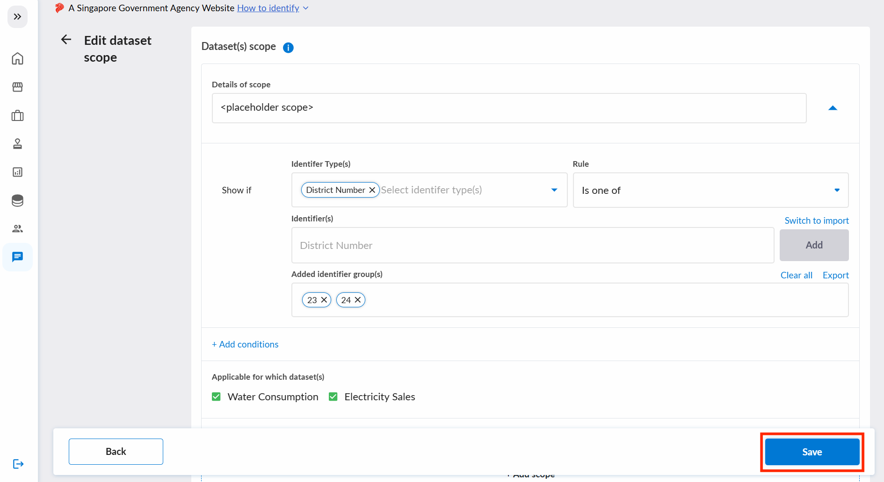Viewport: 884px width, 482px height.
Task: Expand the How to identify chevron
Action: [306, 8]
